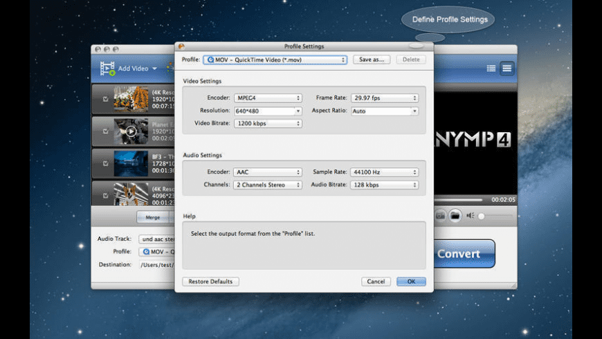Open the snapshot folder icon
602x339 pixels.
[x=455, y=216]
